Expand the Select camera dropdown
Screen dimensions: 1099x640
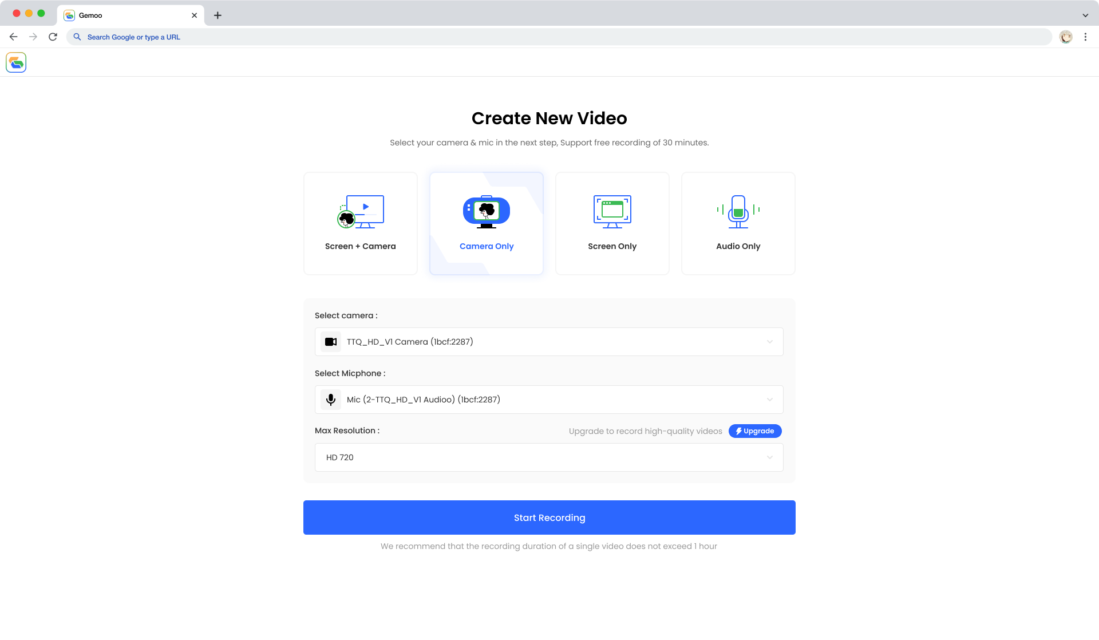[x=548, y=342]
